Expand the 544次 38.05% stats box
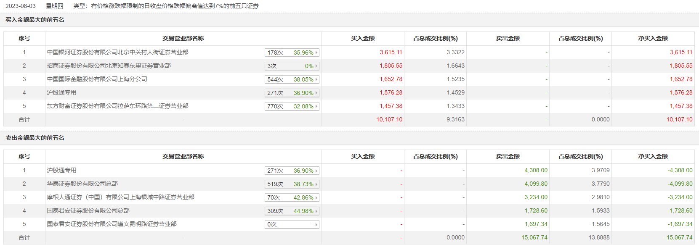 pos(292,79)
